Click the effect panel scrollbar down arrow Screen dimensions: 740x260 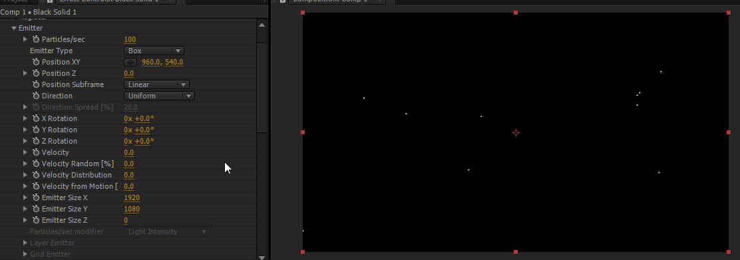[262, 257]
